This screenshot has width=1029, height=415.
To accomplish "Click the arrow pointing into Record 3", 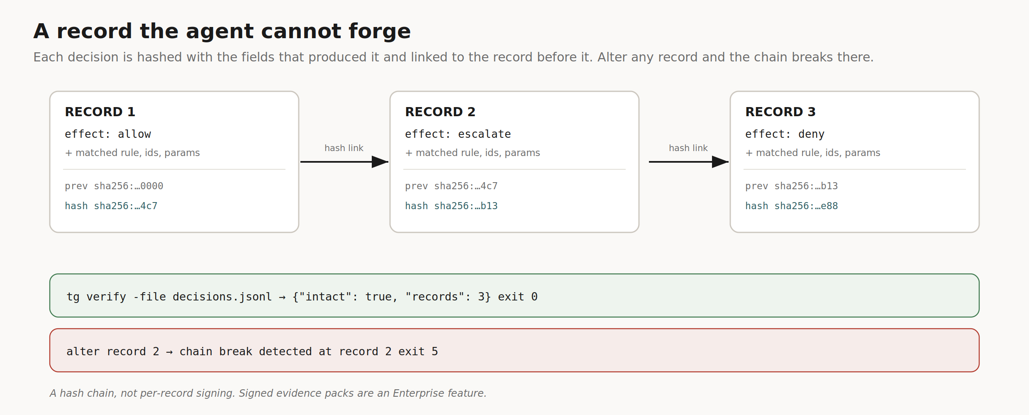I will [x=689, y=162].
